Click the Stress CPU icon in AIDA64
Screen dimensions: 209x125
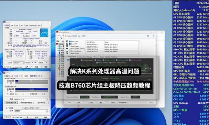click(67, 42)
